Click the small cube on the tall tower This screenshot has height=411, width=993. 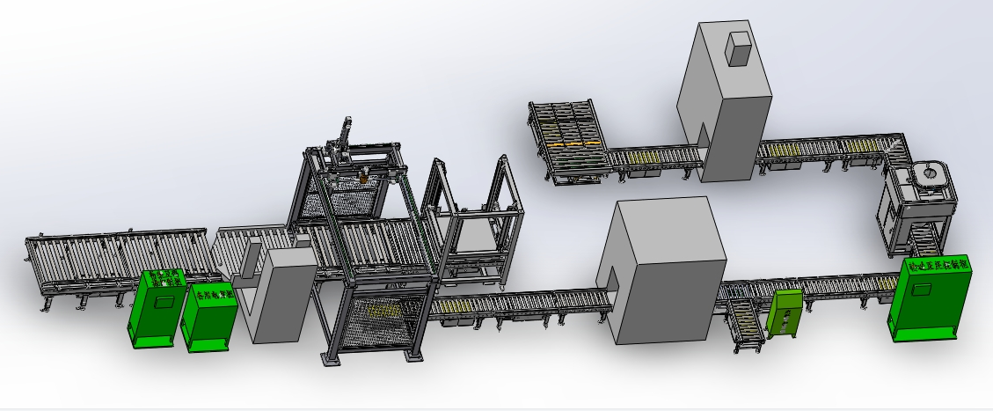[x=739, y=48]
